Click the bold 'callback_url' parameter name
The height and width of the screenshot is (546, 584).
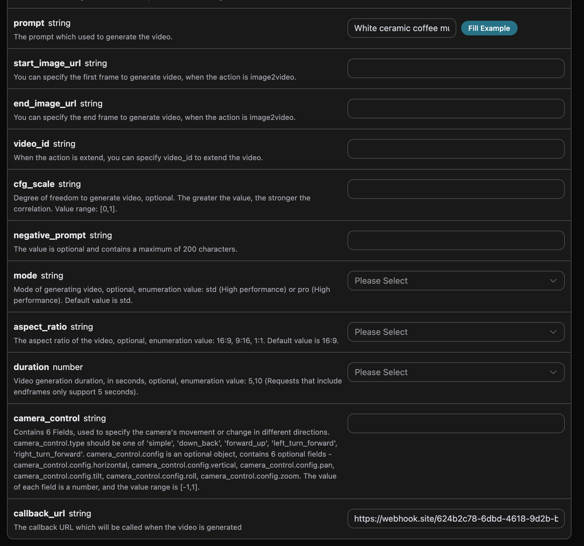point(39,513)
